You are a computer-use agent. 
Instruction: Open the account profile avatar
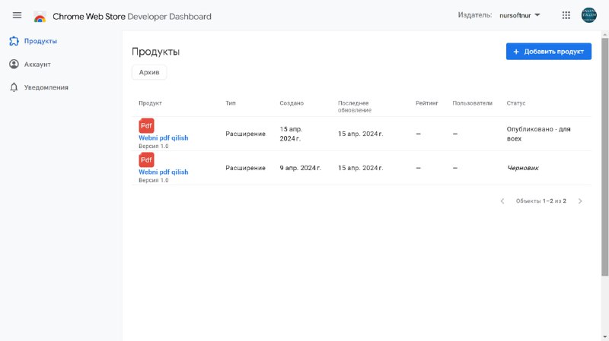click(588, 15)
